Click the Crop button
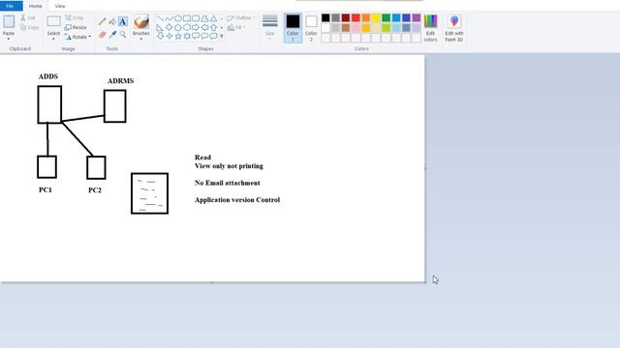The height and width of the screenshot is (348, 620). pos(75,17)
